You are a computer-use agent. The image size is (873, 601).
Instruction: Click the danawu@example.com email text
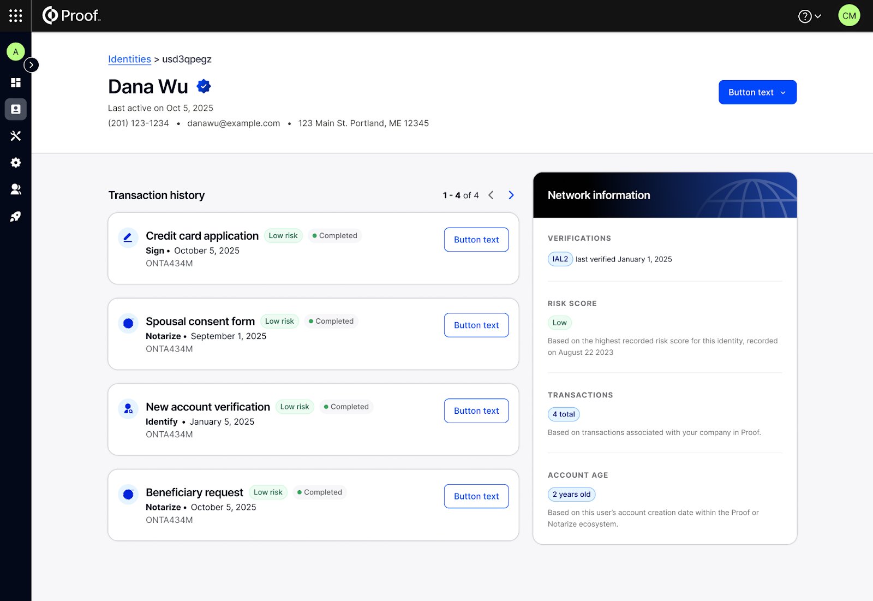coord(234,123)
